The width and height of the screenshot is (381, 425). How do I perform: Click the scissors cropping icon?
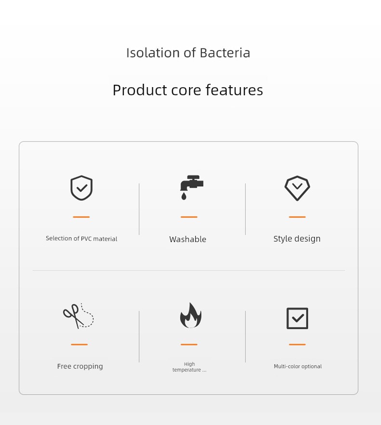pos(79,316)
